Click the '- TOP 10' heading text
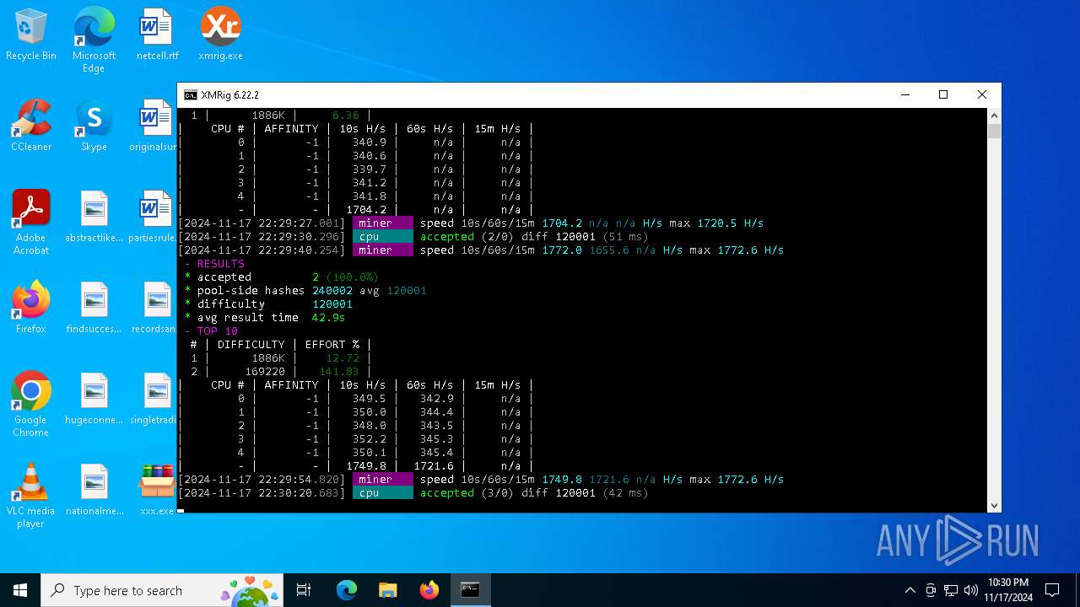 (211, 331)
